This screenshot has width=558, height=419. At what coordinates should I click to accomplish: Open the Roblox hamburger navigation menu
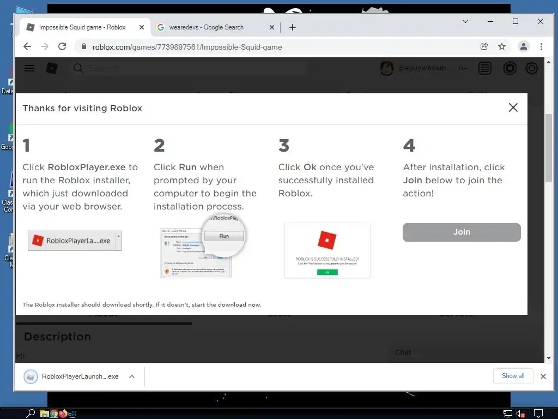29,68
